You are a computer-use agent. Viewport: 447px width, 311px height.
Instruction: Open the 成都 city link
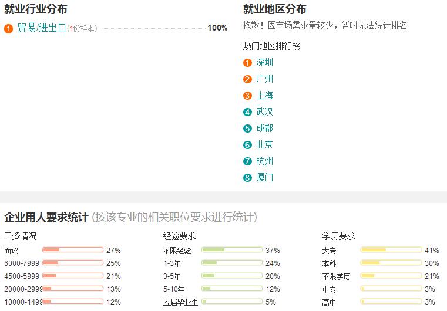(x=264, y=129)
